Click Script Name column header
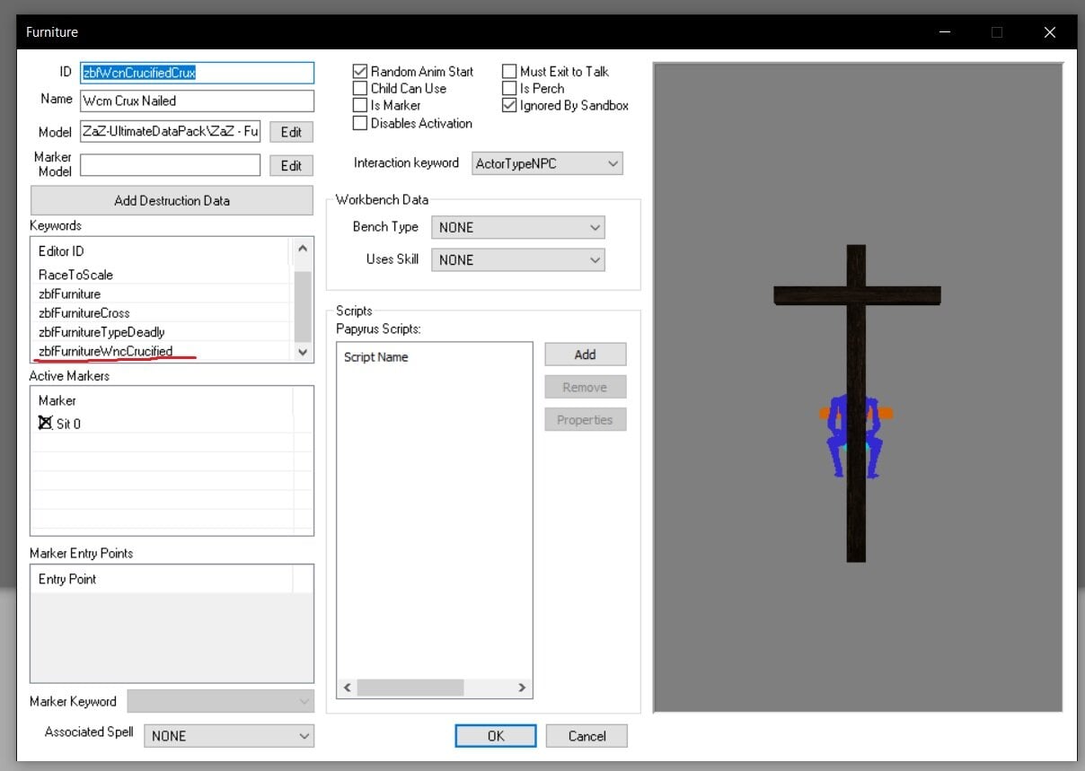 point(435,356)
